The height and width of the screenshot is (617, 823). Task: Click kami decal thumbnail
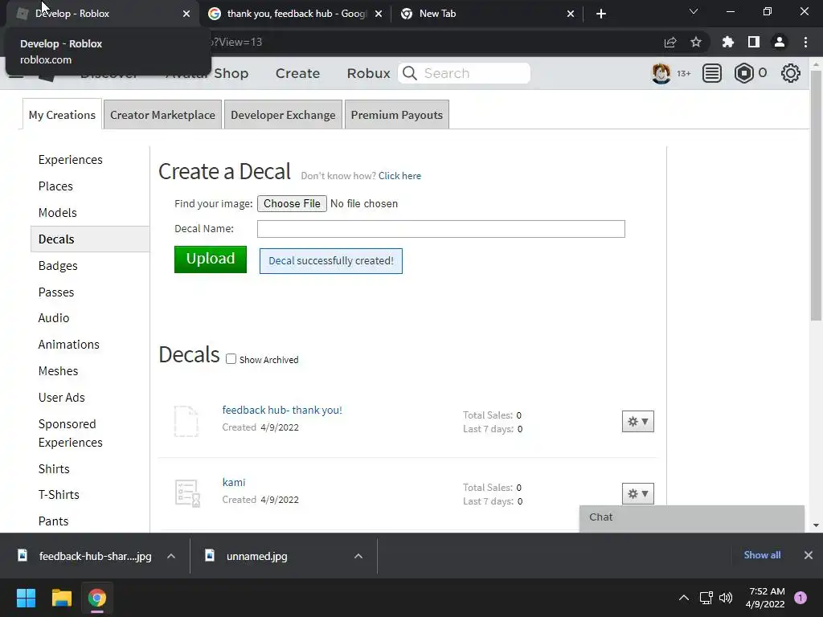click(x=187, y=493)
